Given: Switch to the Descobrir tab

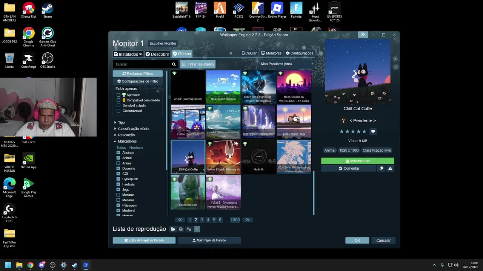Looking at the screenshot, I should pyautogui.click(x=157, y=54).
